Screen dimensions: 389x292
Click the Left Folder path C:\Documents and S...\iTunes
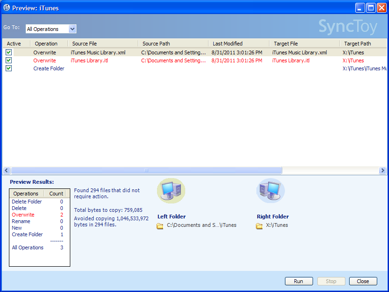[x=202, y=225]
